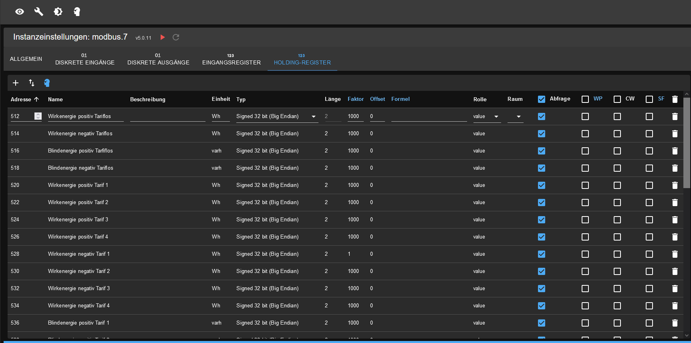
Task: Delete row 530 with trash icon
Action: [675, 271]
